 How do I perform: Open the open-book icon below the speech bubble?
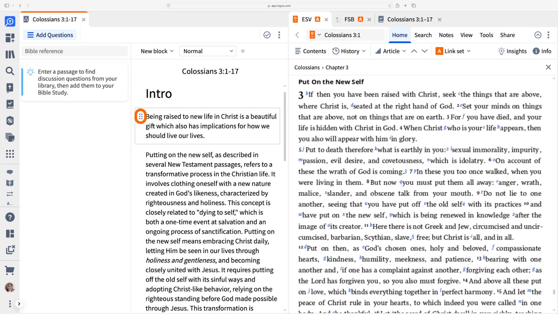[x=10, y=183]
